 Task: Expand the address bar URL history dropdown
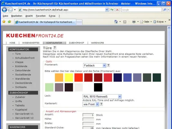point(107,10)
